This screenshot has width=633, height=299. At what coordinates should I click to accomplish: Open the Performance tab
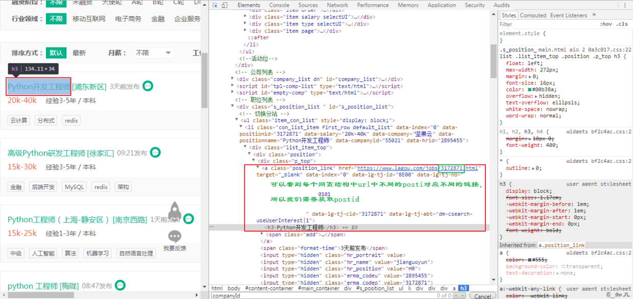point(373,5)
